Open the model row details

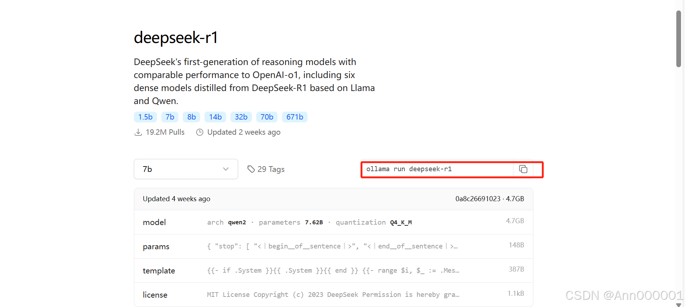click(333, 222)
